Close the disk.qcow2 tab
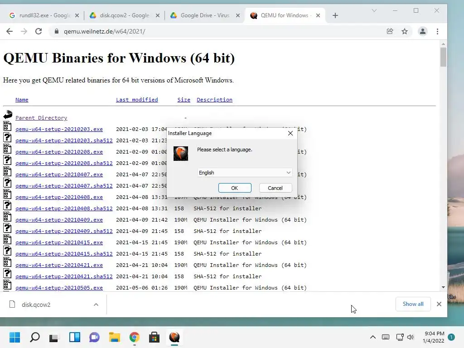The image size is (464, 348). [x=157, y=15]
